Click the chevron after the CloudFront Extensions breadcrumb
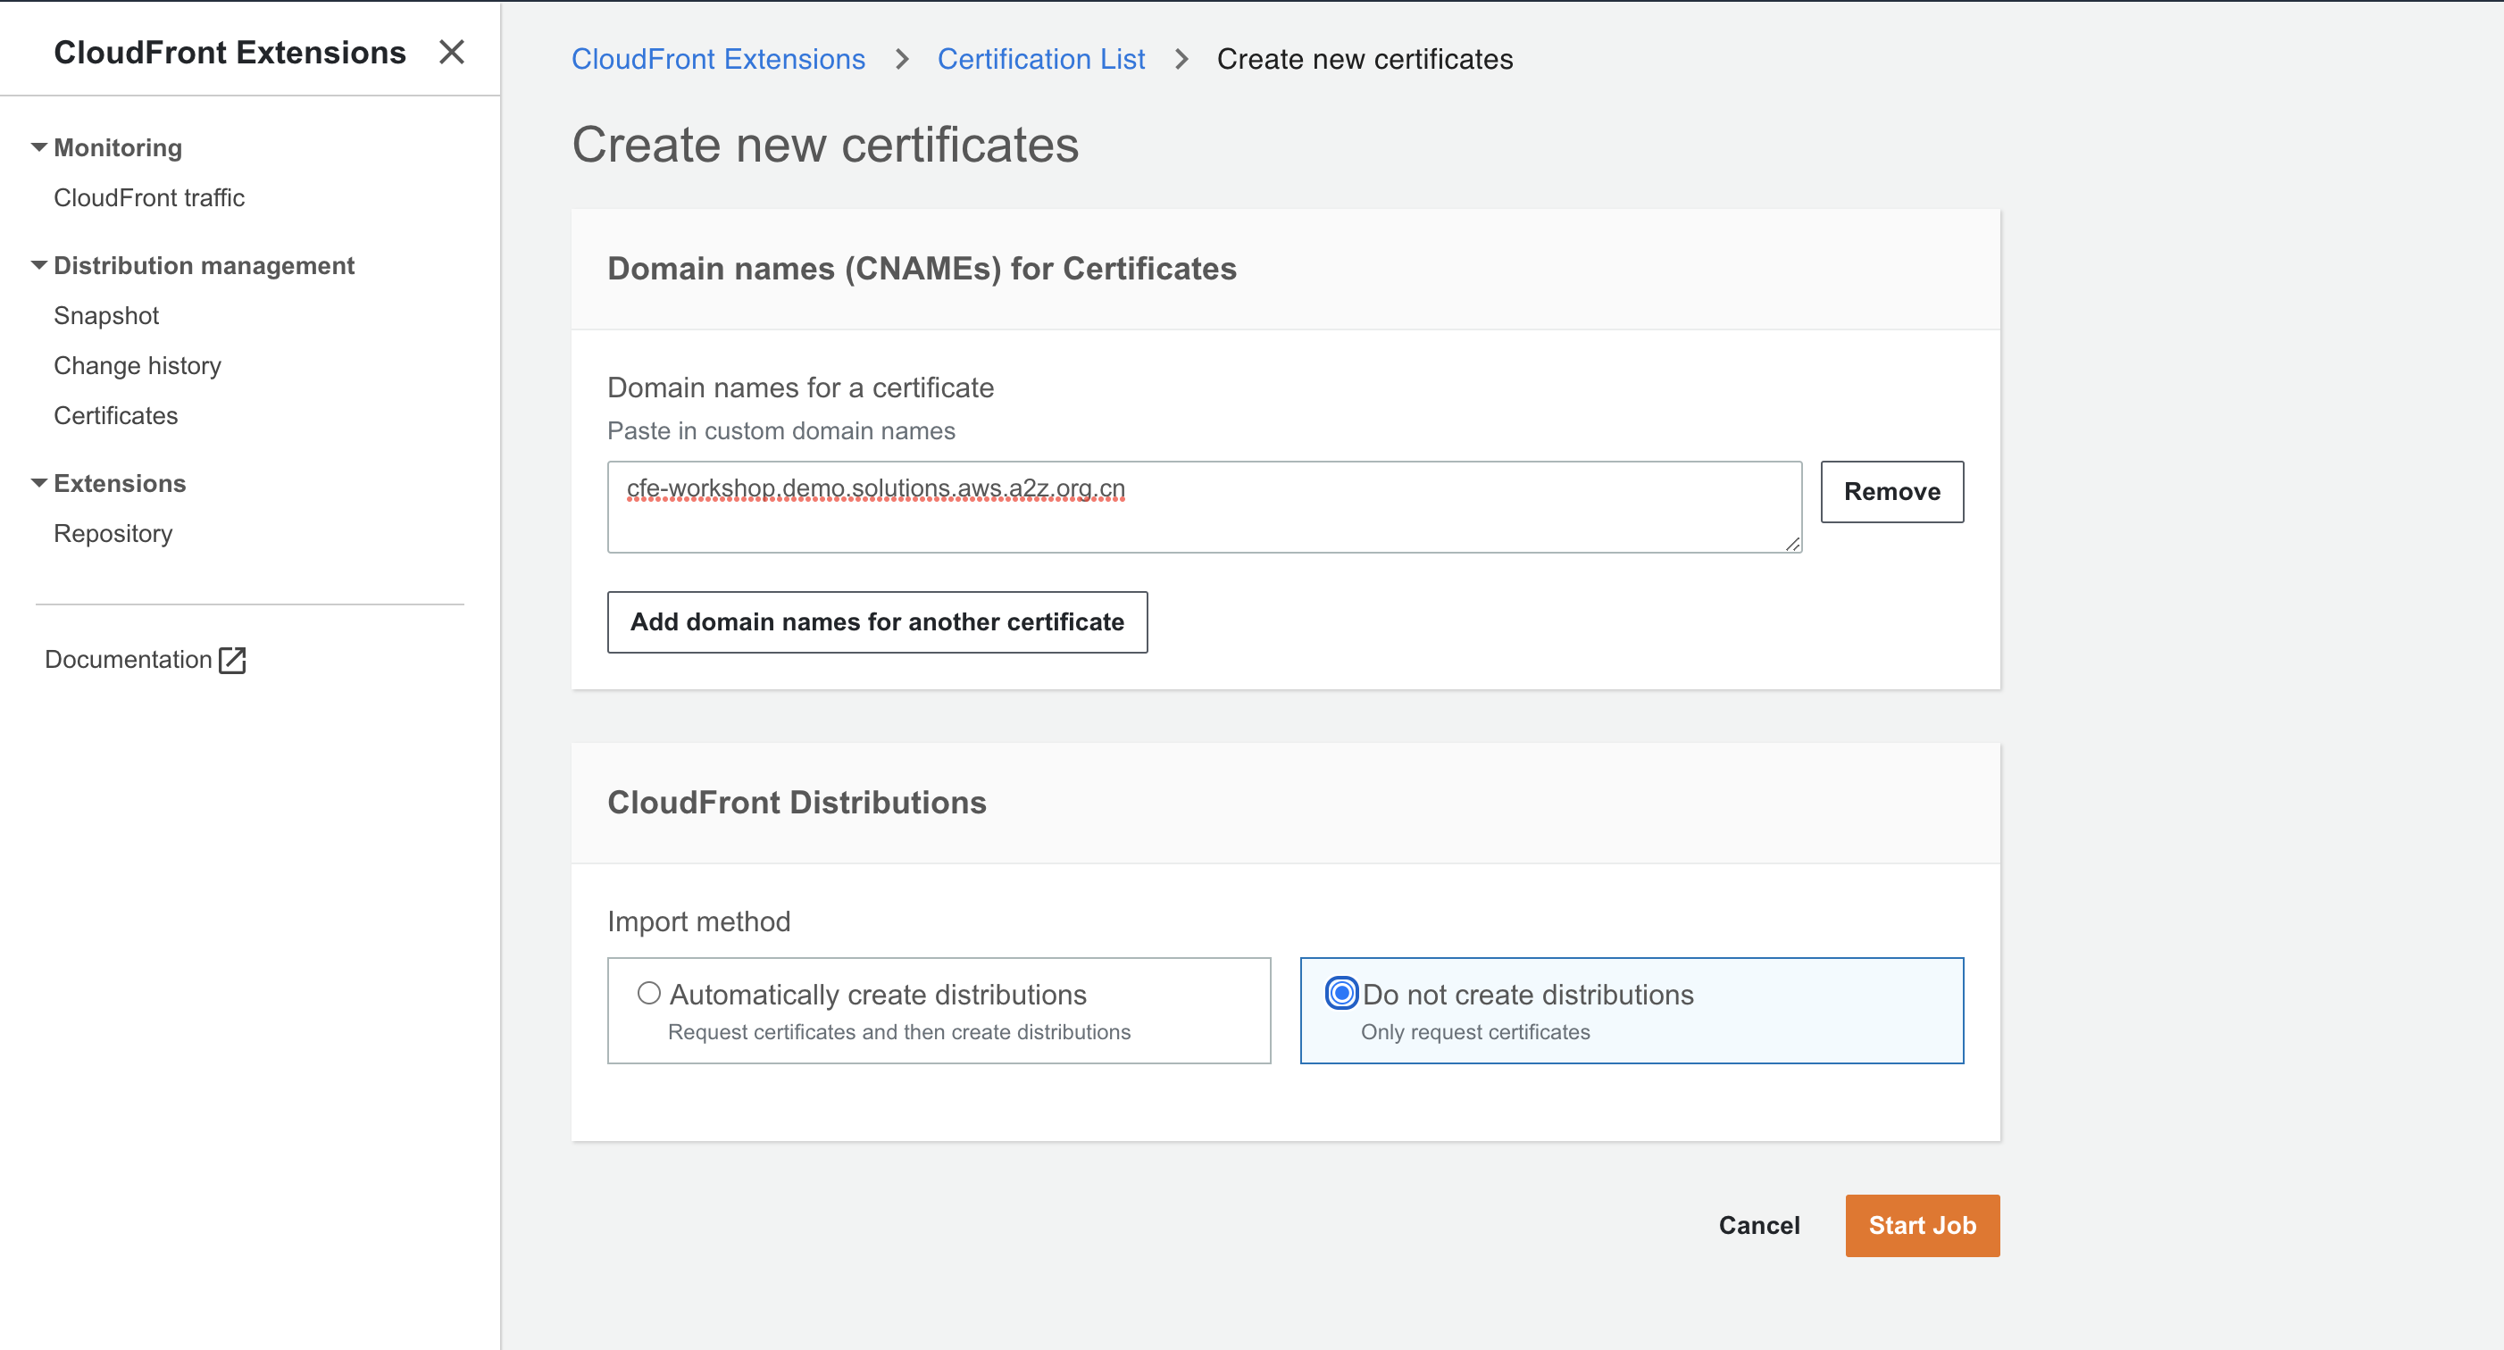 902,59
